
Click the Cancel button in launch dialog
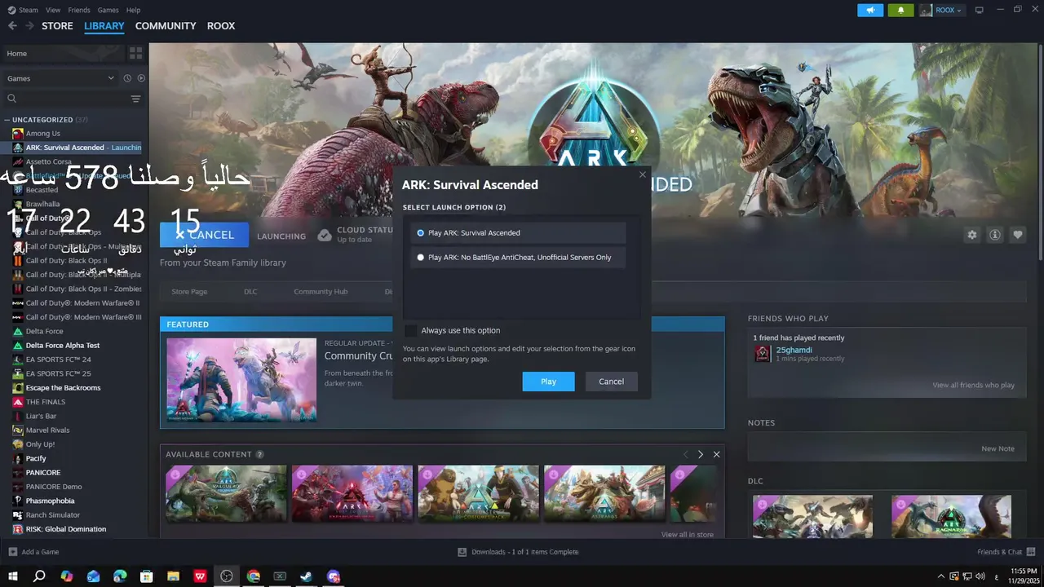point(611,382)
